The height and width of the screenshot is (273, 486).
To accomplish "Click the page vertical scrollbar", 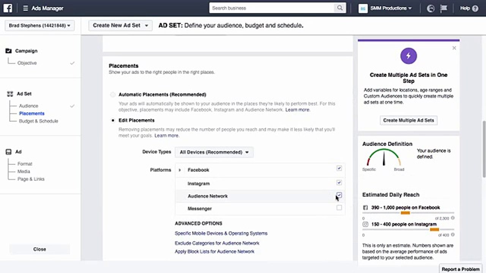I will click(484, 149).
